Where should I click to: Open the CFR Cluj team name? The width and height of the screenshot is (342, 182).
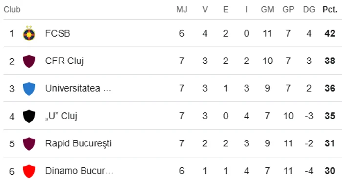pos(64,61)
